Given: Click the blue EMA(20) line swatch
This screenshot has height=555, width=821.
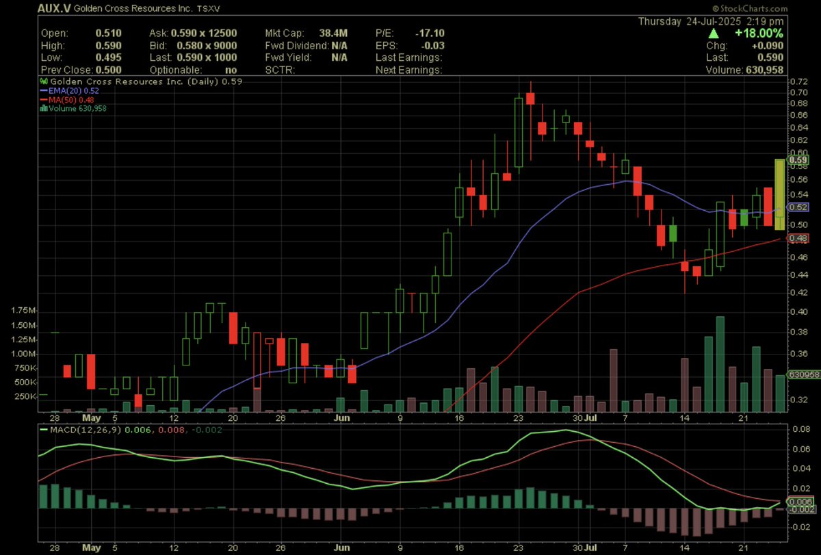Looking at the screenshot, I should click(44, 90).
